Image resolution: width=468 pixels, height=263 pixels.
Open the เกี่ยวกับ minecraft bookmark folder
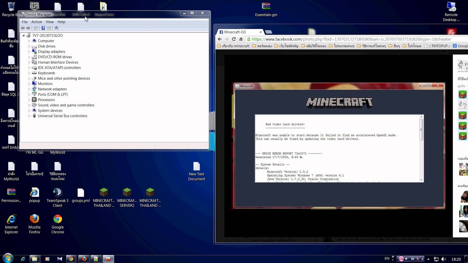pos(233,46)
